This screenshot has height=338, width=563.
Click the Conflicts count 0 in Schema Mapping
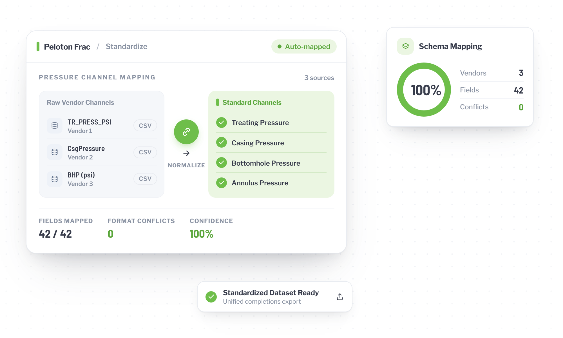[521, 107]
